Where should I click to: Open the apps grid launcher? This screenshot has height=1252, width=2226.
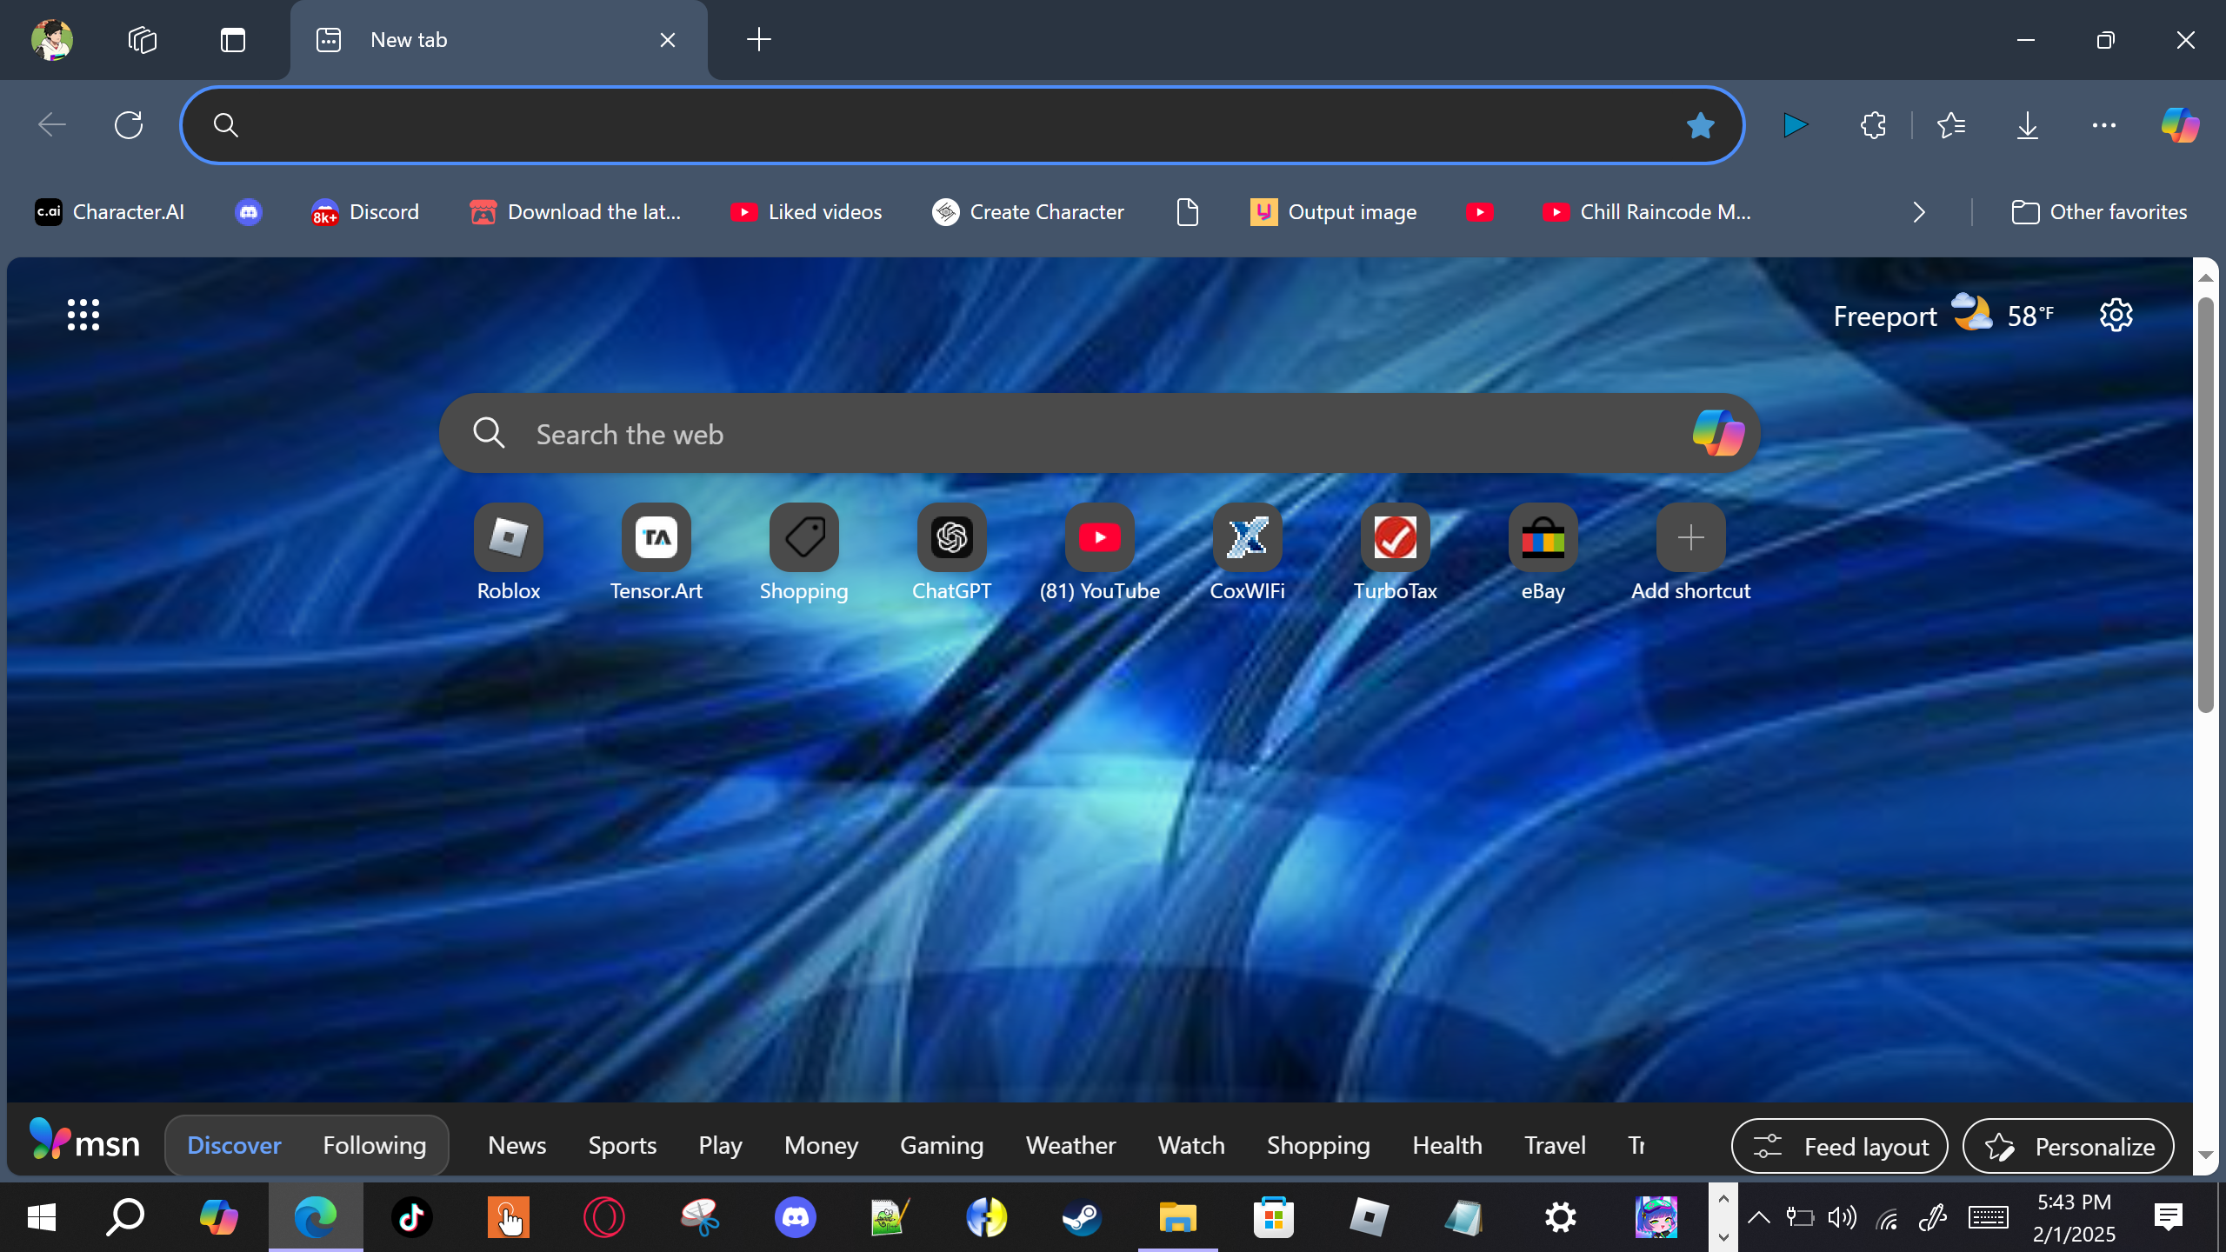pos(83,315)
